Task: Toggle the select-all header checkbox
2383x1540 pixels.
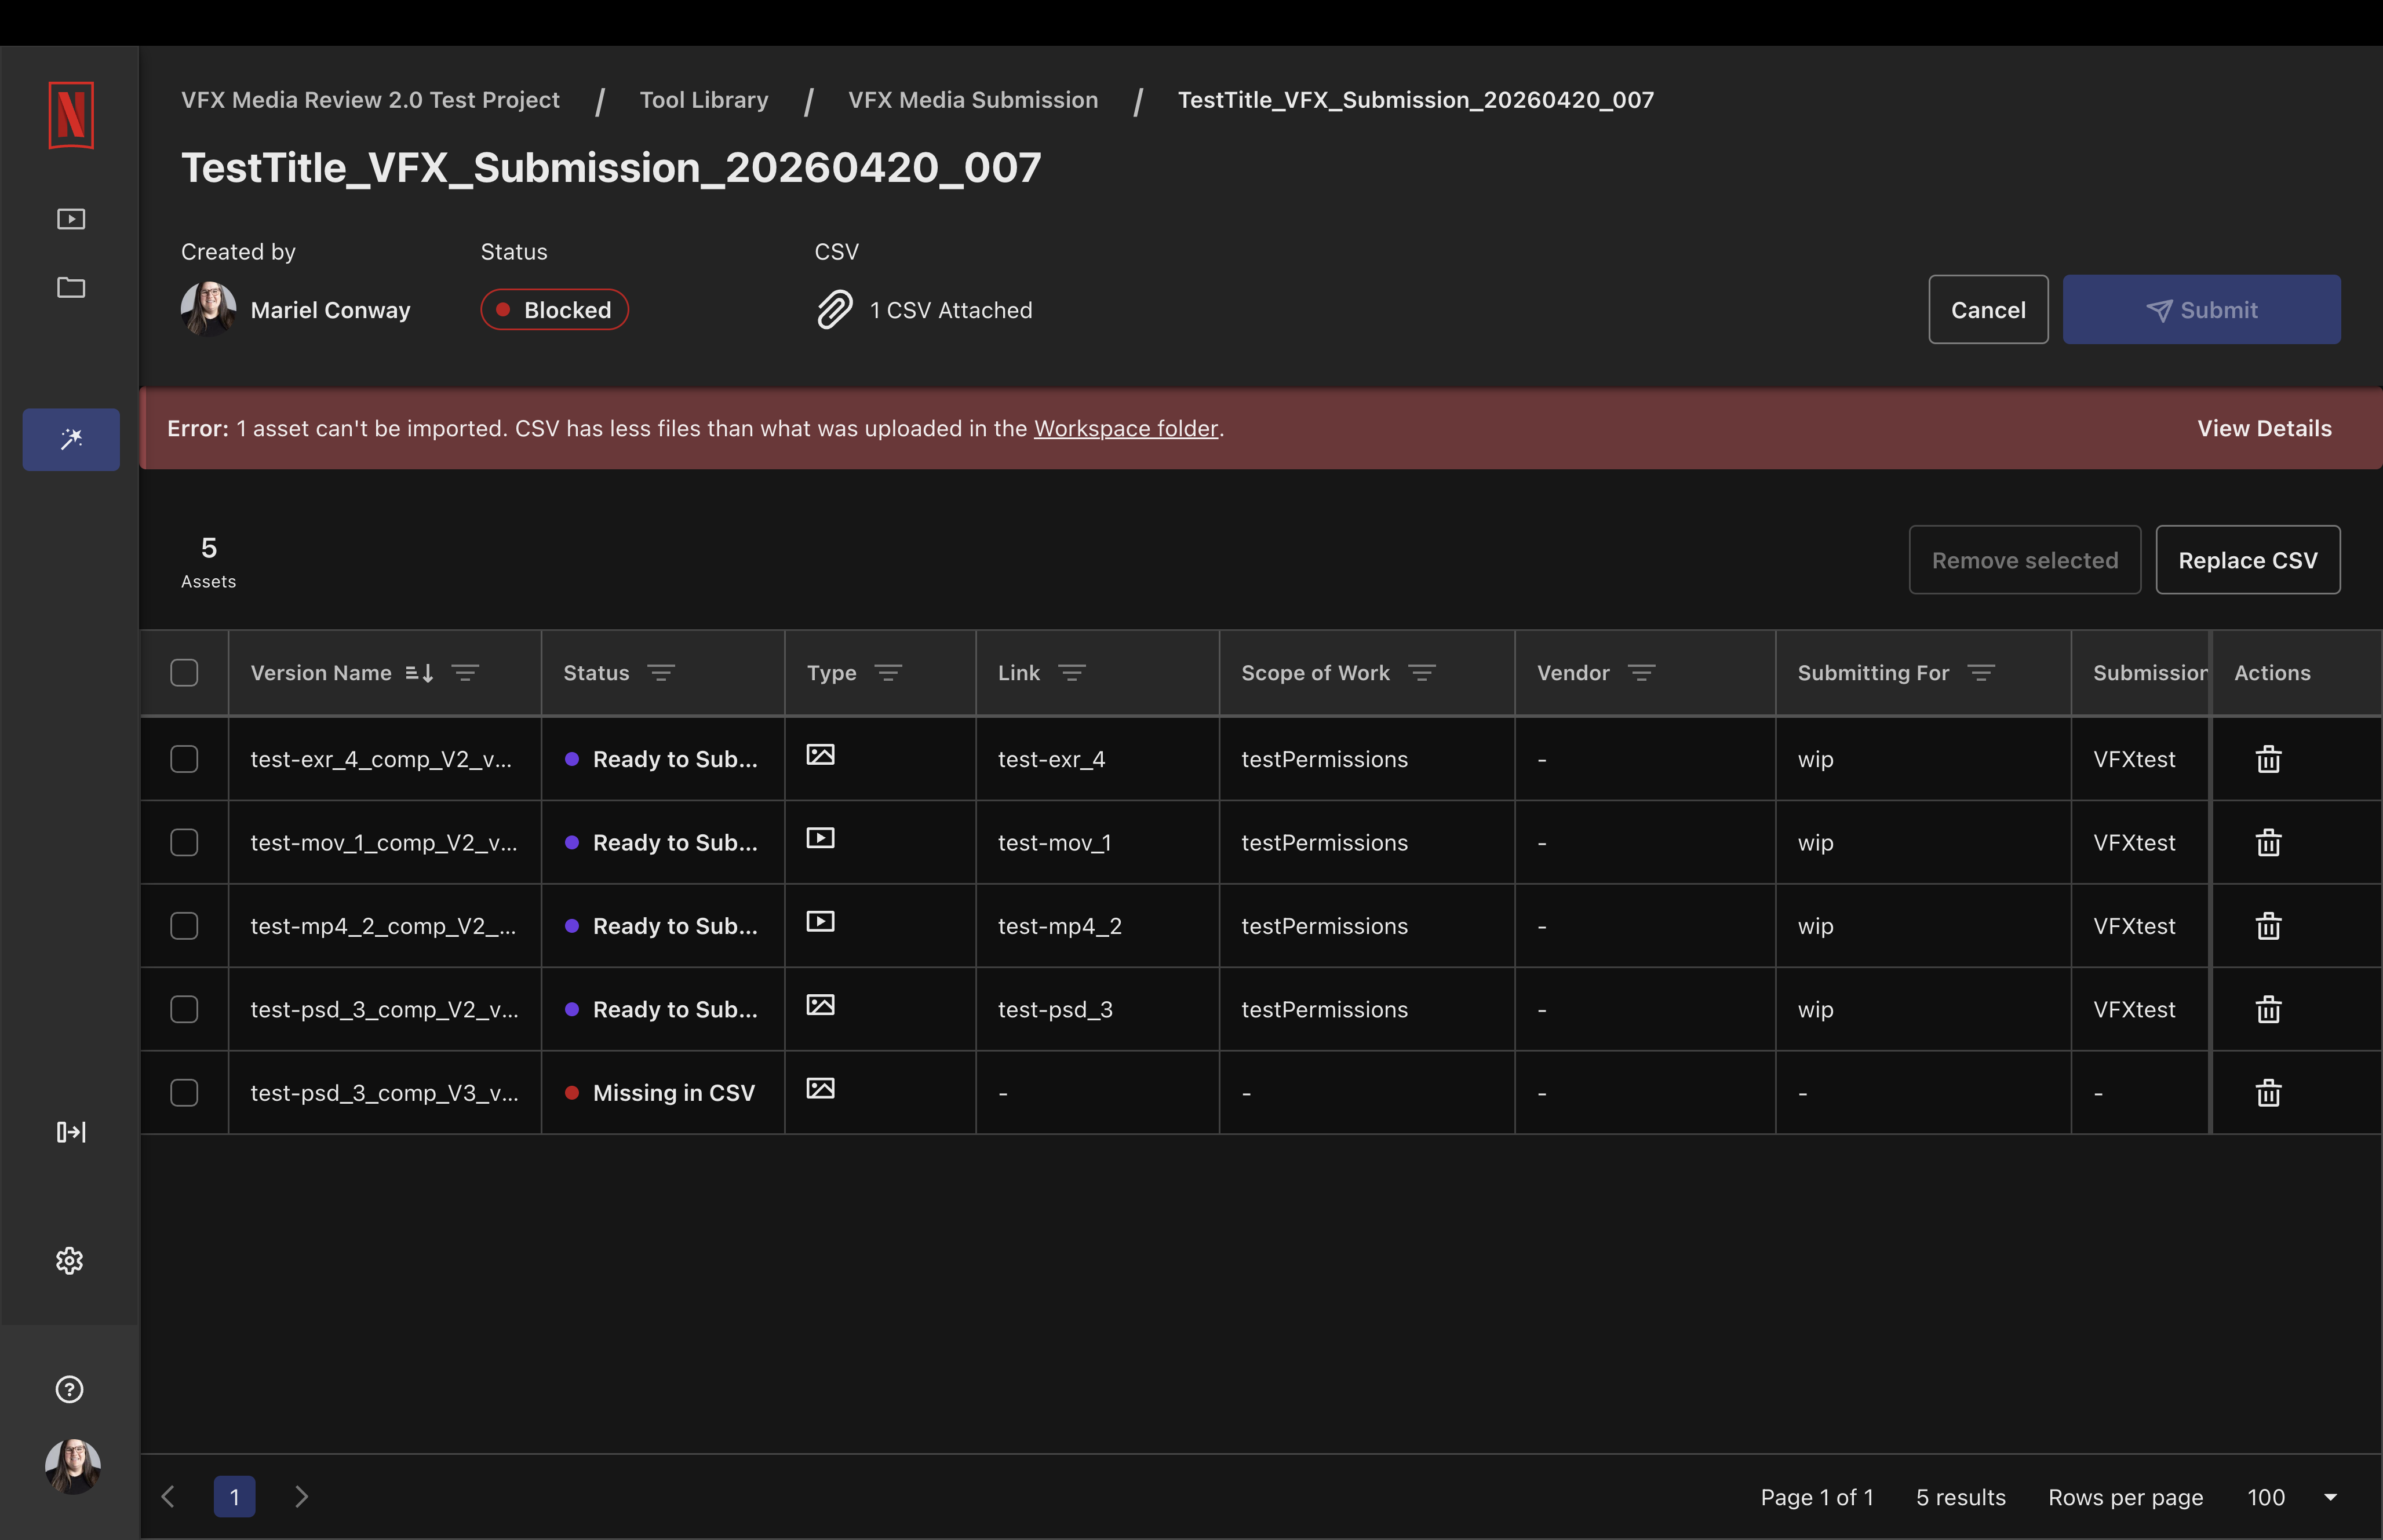Action: pos(184,673)
